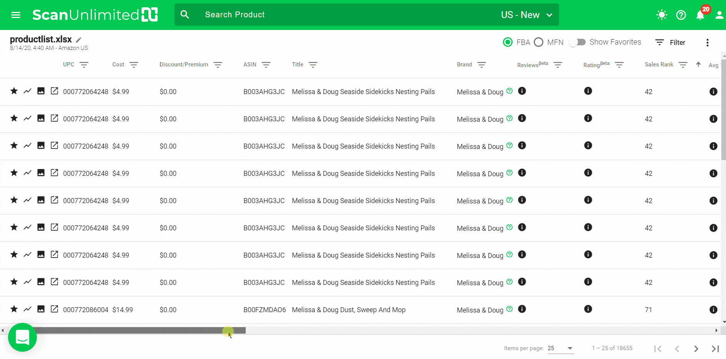Click the horizontal scrollbar thumb
The image size is (726, 359).
(138, 331)
